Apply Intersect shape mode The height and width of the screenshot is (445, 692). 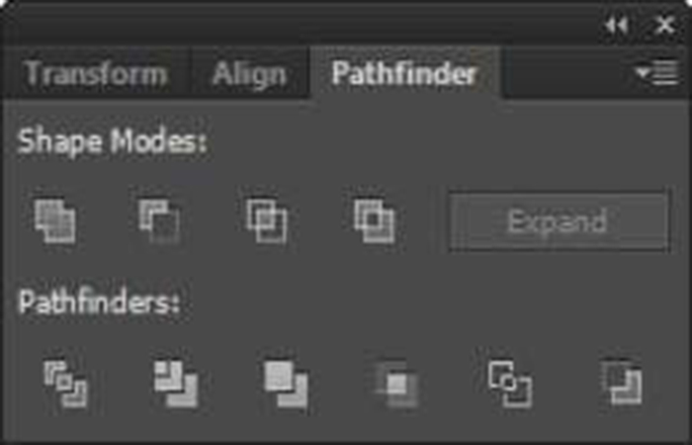coord(267,221)
